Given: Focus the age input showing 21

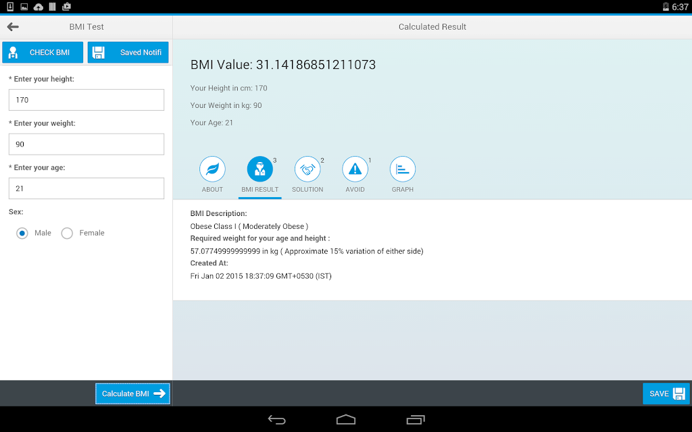Looking at the screenshot, I should (86, 188).
